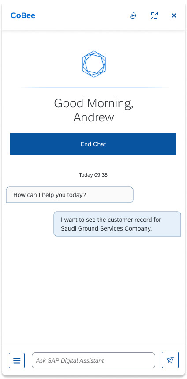Select the 'How can I help you today?' bubble

click(x=70, y=195)
